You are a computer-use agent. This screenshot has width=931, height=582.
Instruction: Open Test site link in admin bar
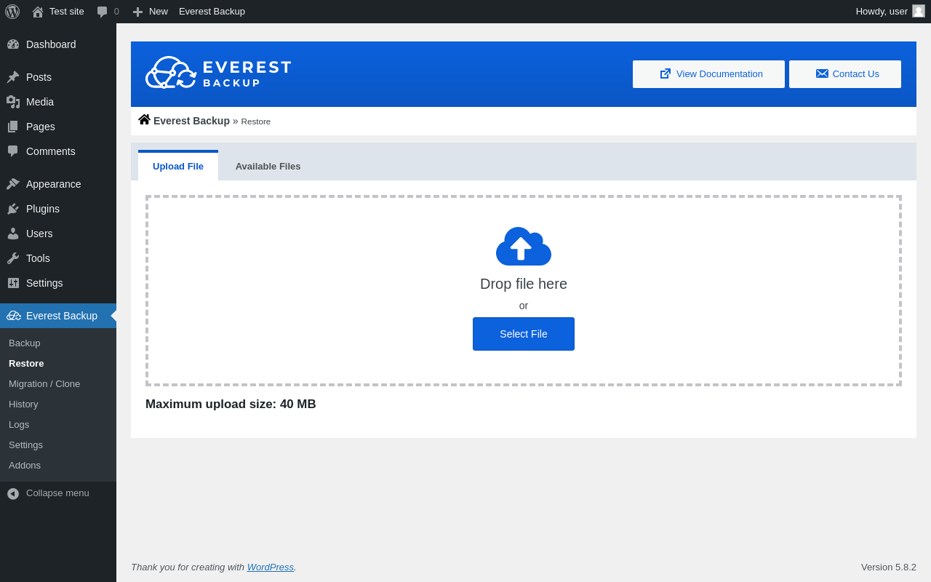(x=67, y=12)
